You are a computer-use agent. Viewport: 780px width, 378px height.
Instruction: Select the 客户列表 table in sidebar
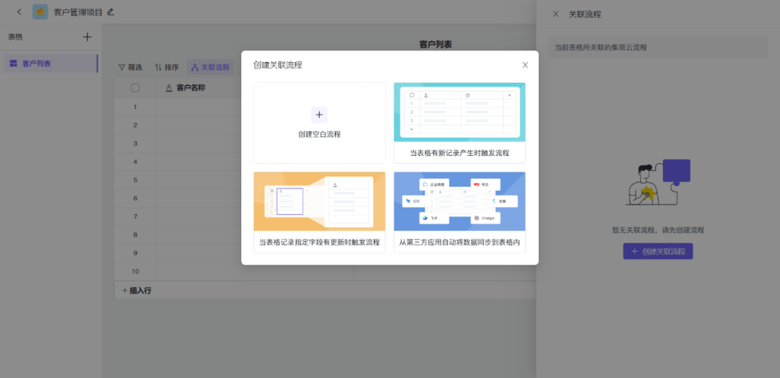coord(49,63)
